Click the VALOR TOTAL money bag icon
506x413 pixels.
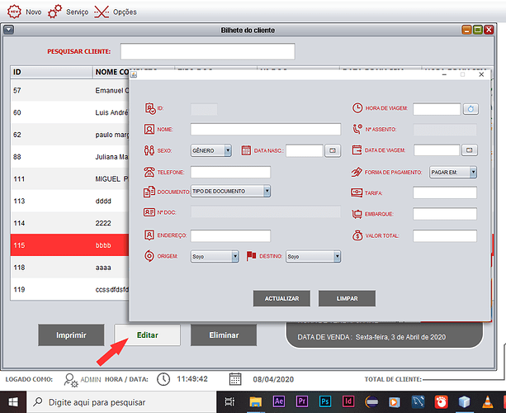pyautogui.click(x=357, y=235)
